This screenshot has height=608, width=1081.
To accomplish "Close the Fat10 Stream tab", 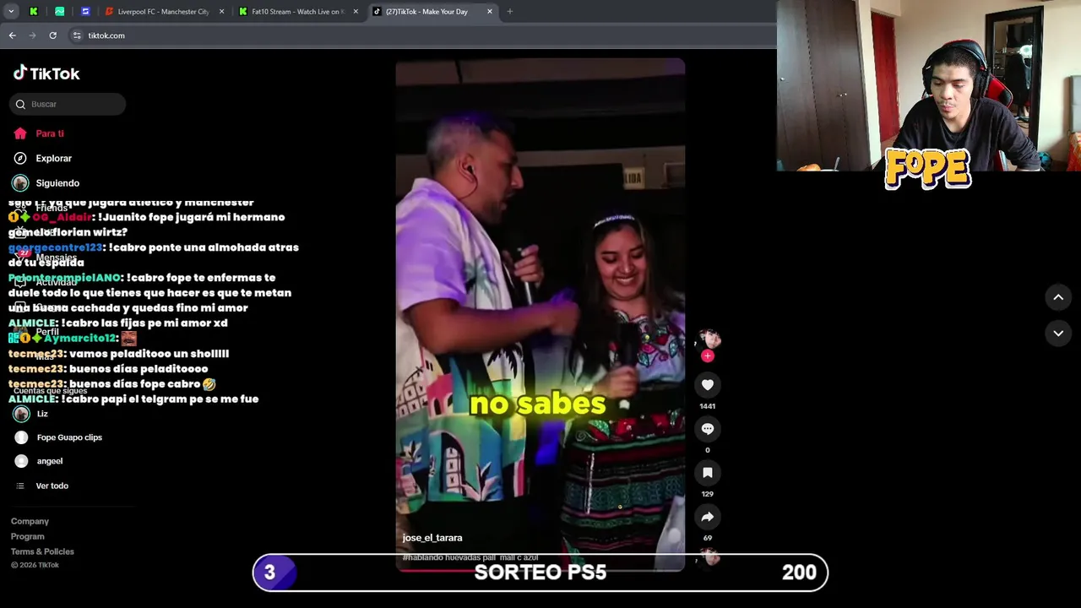I will pyautogui.click(x=356, y=12).
